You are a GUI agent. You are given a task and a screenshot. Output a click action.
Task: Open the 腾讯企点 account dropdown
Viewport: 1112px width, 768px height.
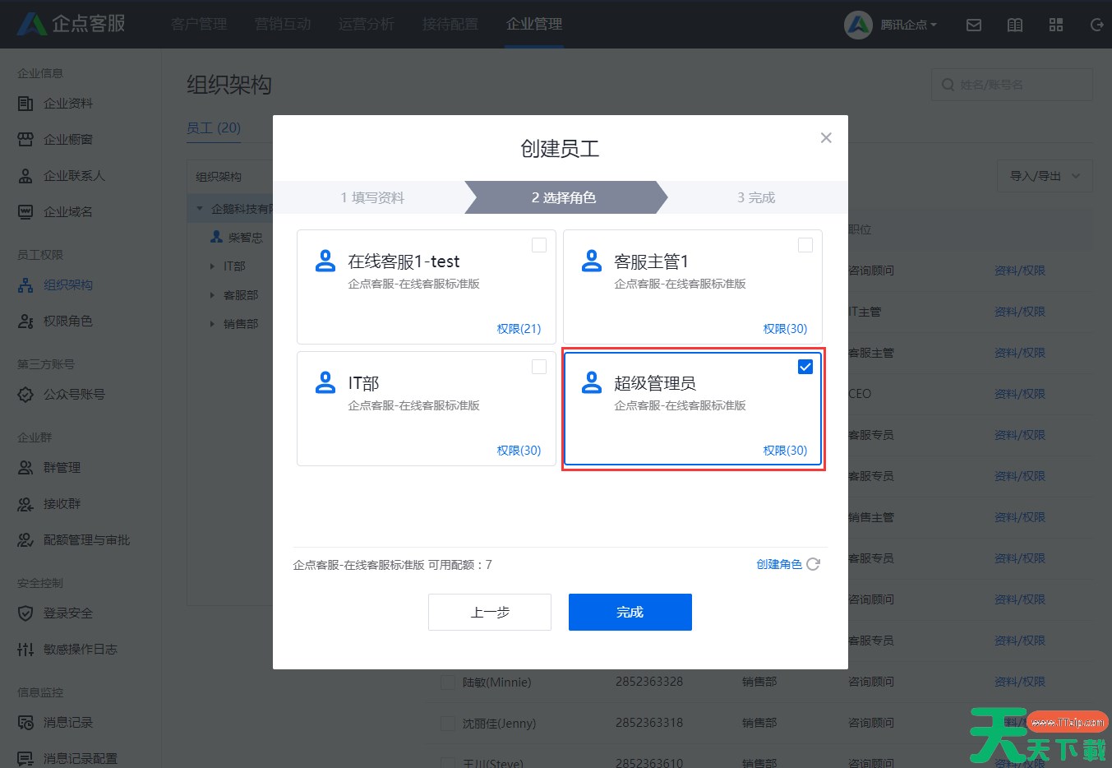(x=908, y=25)
